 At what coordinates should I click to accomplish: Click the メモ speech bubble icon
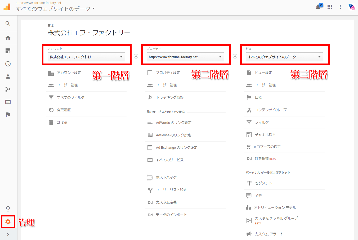(x=249, y=196)
